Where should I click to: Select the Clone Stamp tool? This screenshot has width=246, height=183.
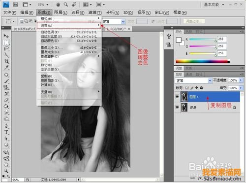click(6, 87)
